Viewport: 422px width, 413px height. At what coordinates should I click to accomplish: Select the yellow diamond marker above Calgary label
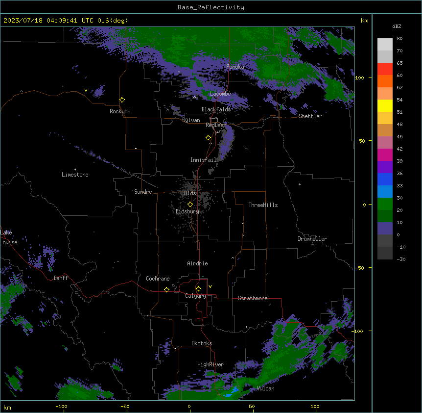198,289
